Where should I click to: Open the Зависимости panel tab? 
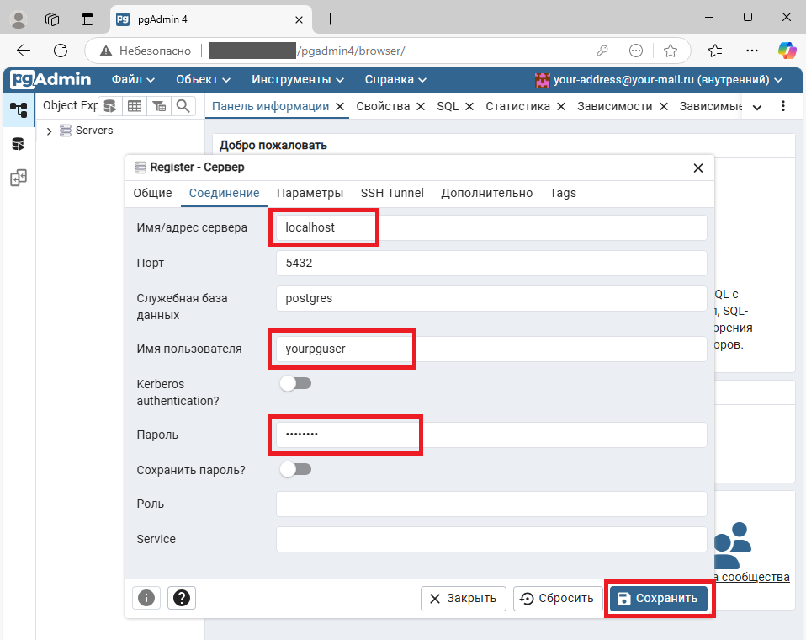point(615,106)
